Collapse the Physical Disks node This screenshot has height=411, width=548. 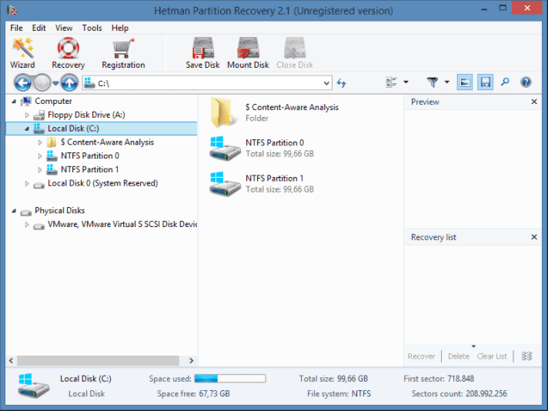[x=14, y=211]
